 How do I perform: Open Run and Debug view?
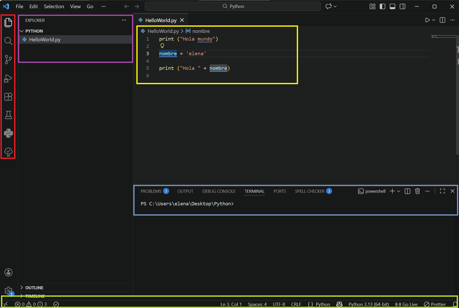click(8, 78)
